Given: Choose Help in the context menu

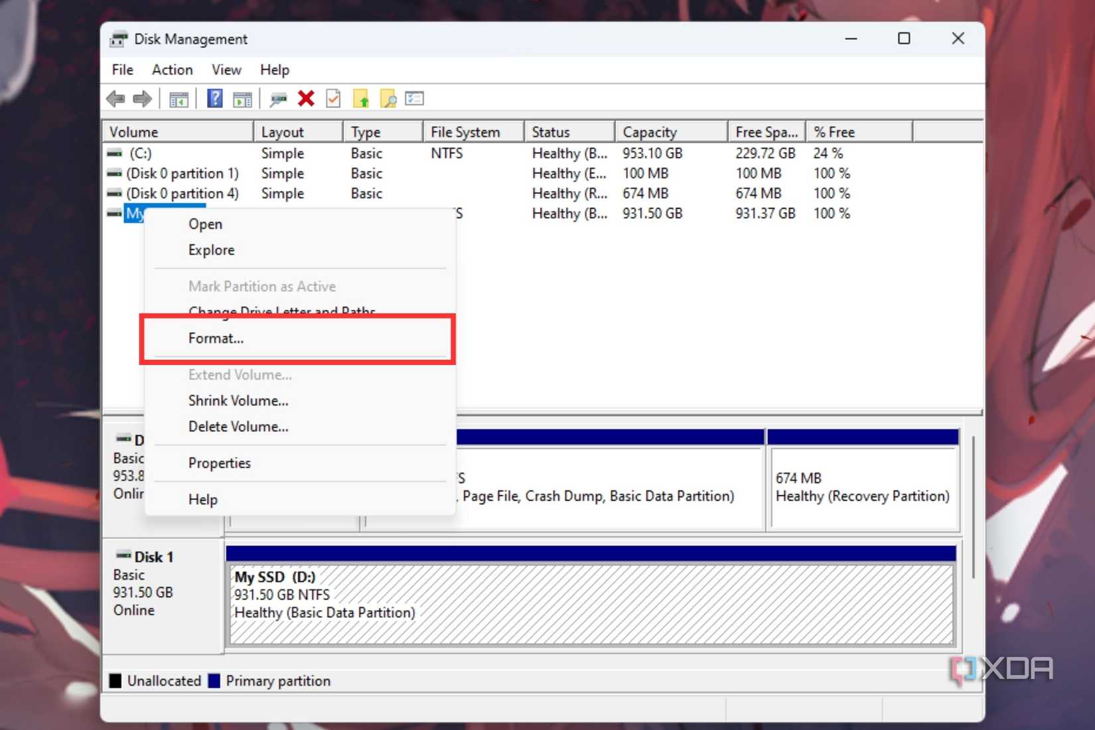Looking at the screenshot, I should pyautogui.click(x=300, y=500).
